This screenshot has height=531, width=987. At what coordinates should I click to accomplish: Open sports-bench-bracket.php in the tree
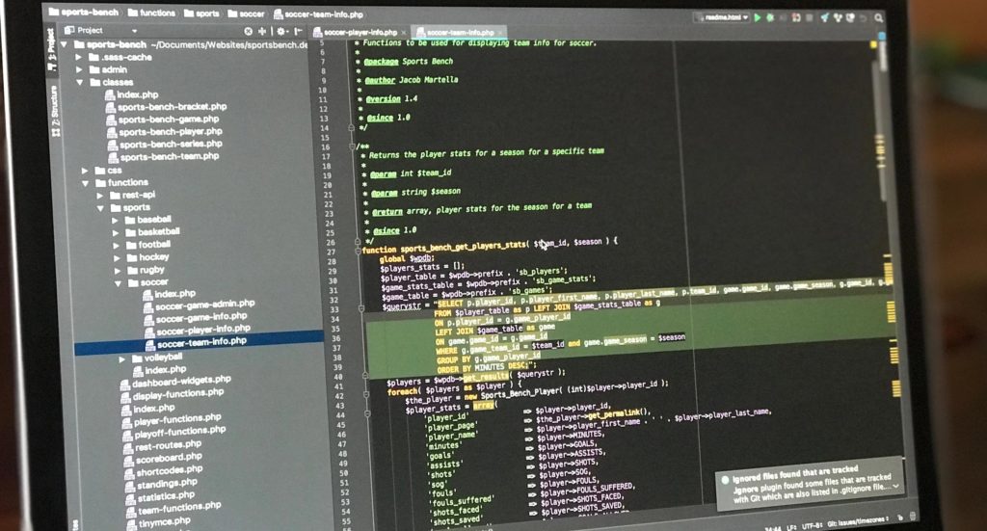click(x=166, y=107)
